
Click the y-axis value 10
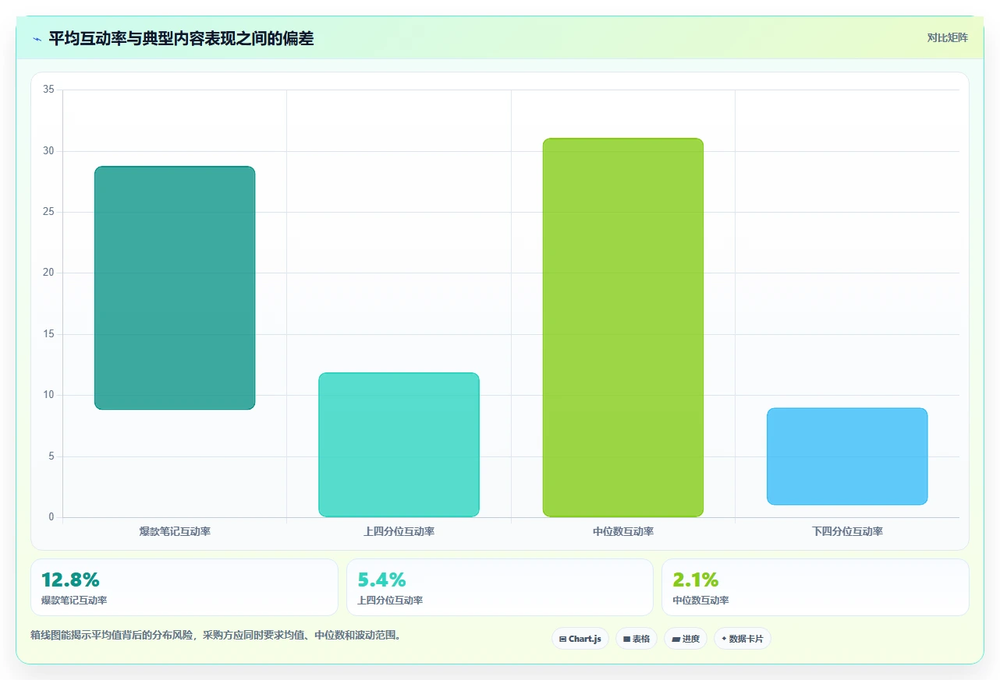tap(48, 395)
